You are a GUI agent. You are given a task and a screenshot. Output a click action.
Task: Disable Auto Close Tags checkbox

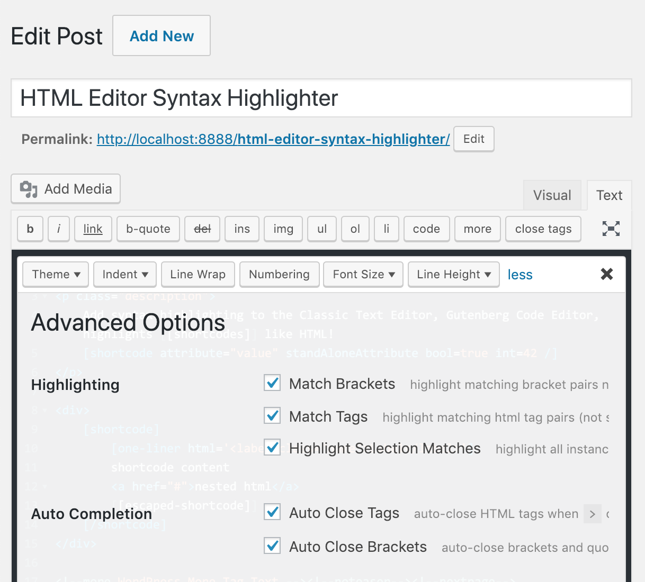coord(272,512)
